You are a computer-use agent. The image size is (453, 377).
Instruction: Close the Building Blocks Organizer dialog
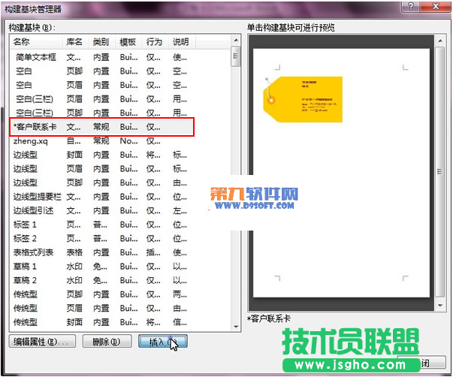click(436, 6)
